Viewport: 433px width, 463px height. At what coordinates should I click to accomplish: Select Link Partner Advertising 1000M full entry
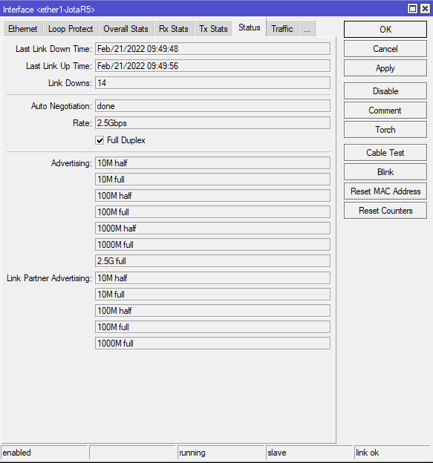(x=212, y=344)
